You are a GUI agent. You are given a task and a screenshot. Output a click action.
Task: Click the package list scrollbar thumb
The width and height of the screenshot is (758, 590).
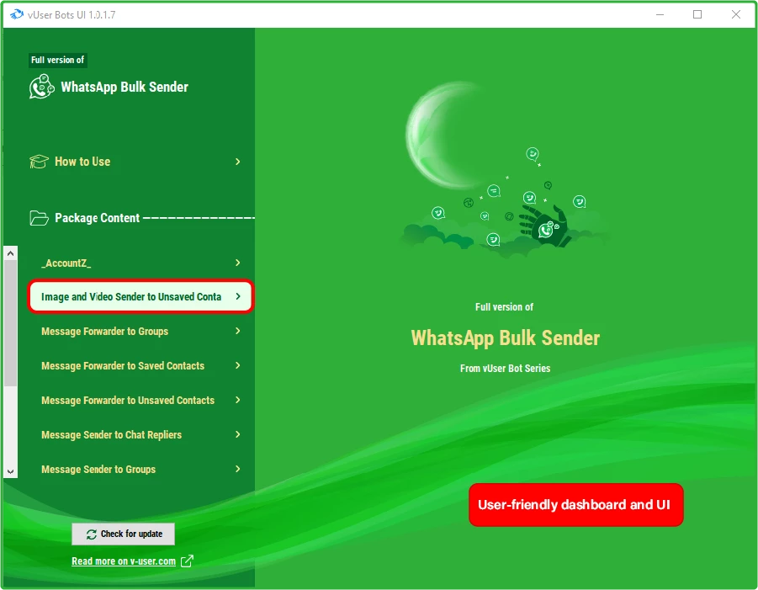point(11,323)
